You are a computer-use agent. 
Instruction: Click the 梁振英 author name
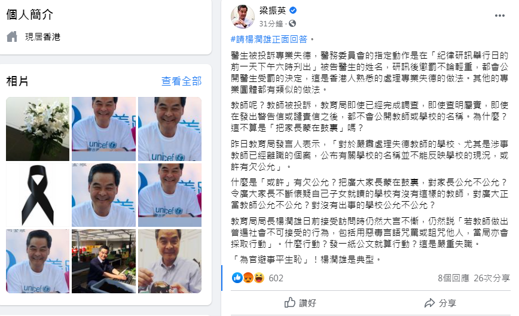coord(273,11)
